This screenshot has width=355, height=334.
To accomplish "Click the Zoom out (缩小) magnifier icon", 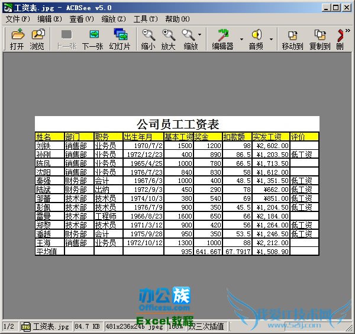I will coord(149,34).
